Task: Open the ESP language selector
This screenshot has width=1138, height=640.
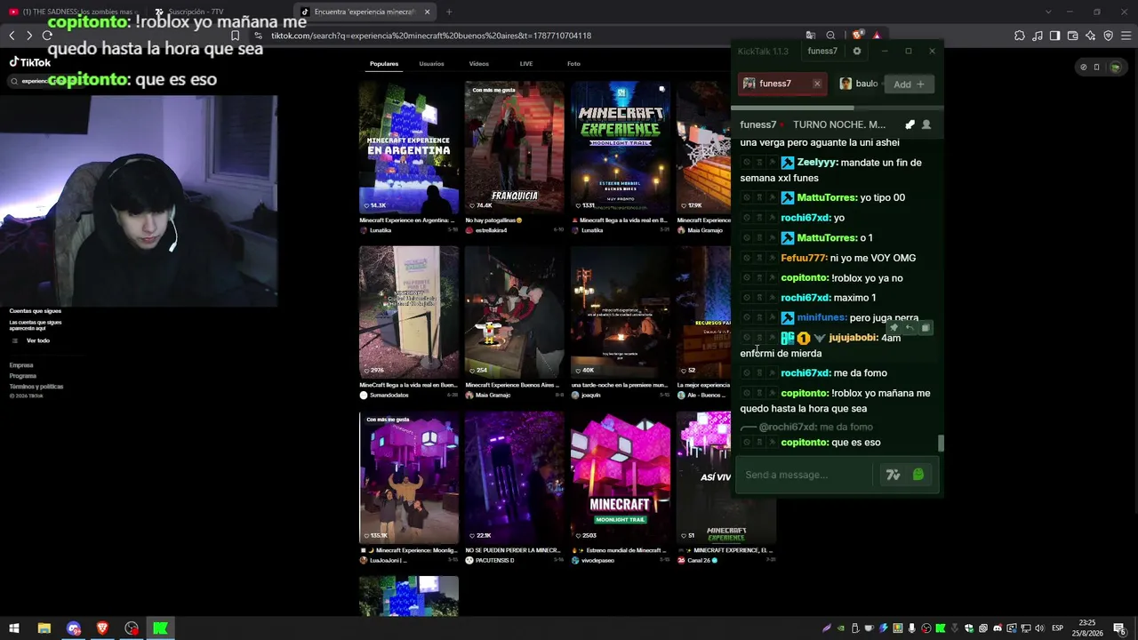Action: click(1058, 628)
